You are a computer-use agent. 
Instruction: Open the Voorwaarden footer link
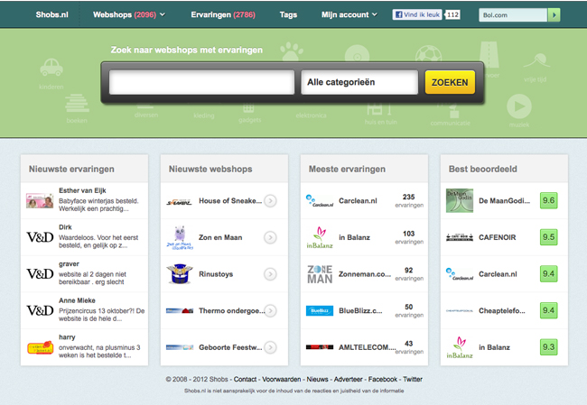pos(281,379)
